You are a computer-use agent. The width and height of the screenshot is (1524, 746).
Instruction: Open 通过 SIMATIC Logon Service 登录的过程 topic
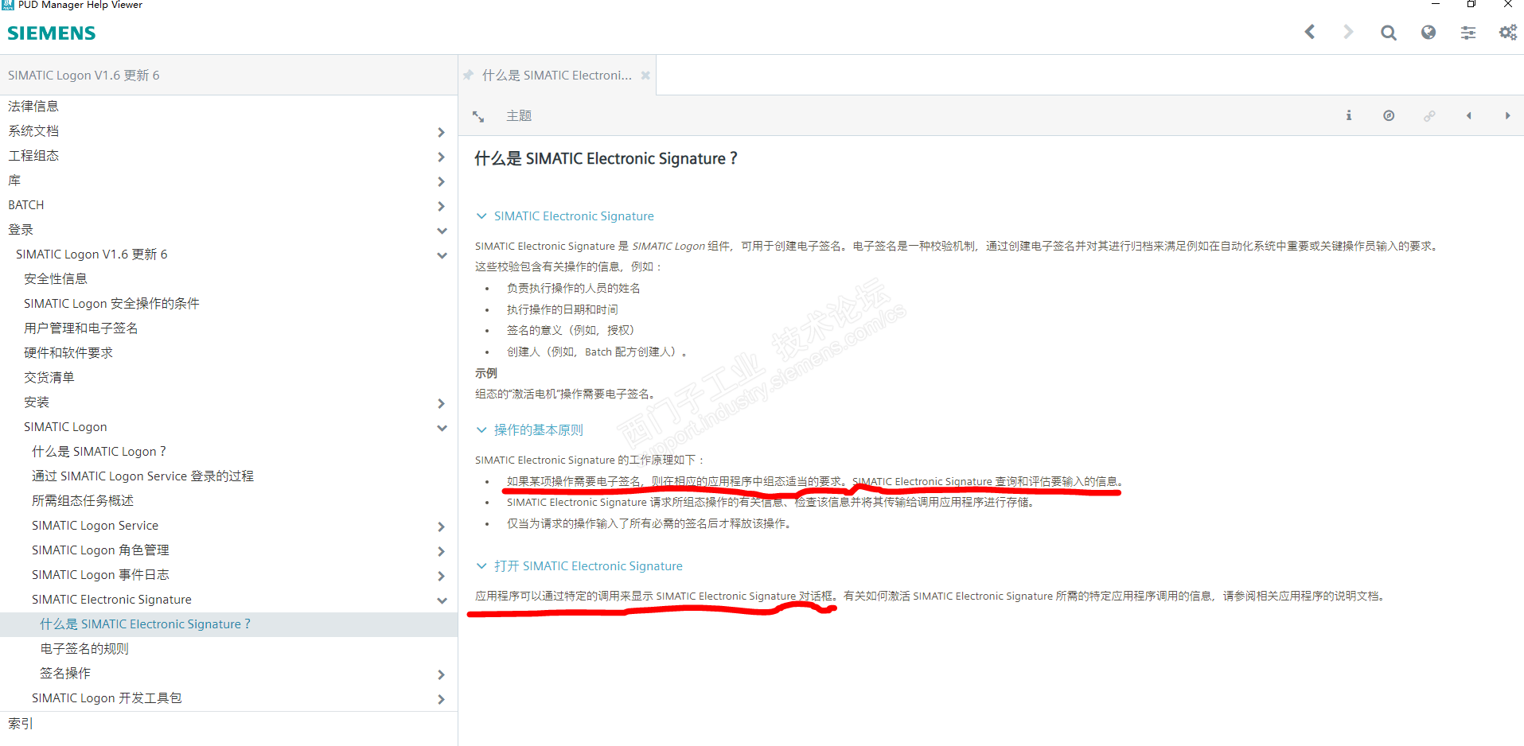(x=143, y=476)
